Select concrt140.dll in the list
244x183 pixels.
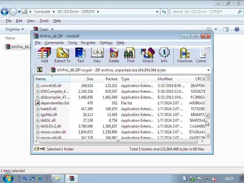click(120, 86)
